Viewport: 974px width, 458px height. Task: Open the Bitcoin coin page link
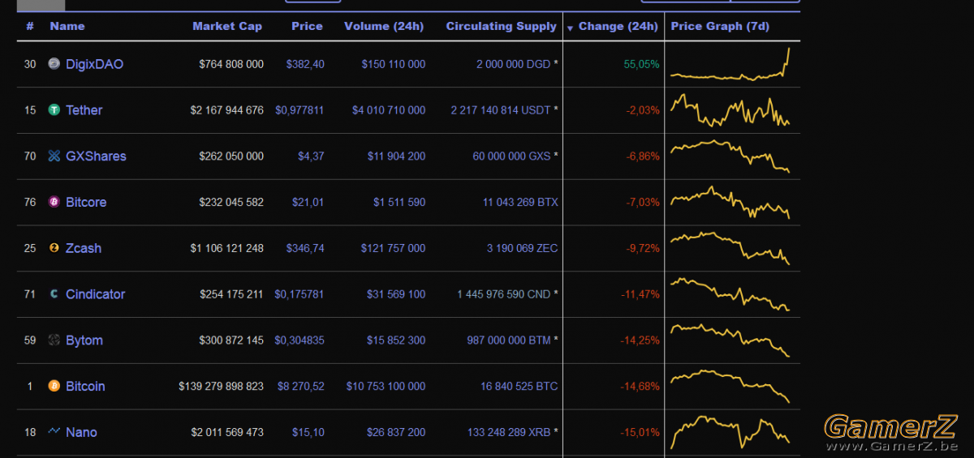(x=85, y=387)
